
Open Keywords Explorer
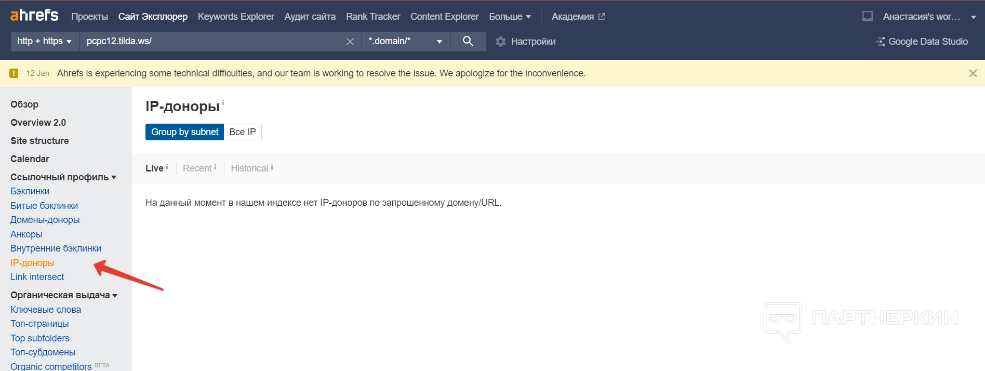236,17
